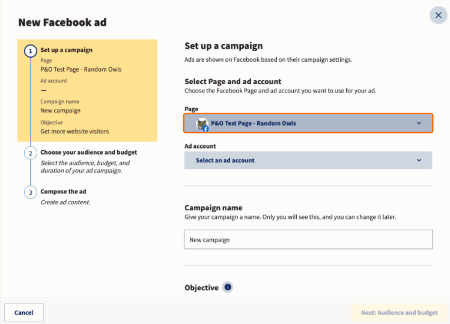Select the Set up a campaign step
Viewport: 450px width, 324px height.
pyautogui.click(x=67, y=50)
